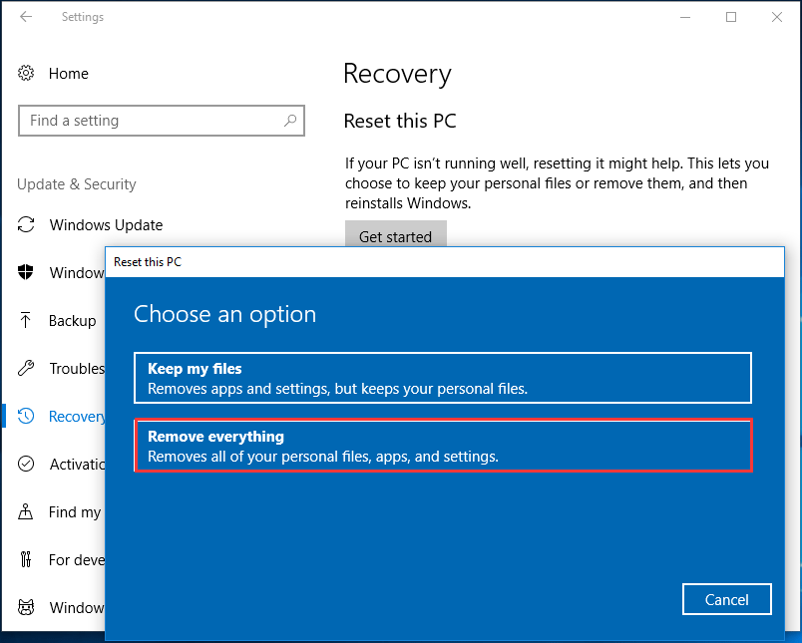Click the Backup upload arrow icon
802x643 pixels.
[26, 320]
